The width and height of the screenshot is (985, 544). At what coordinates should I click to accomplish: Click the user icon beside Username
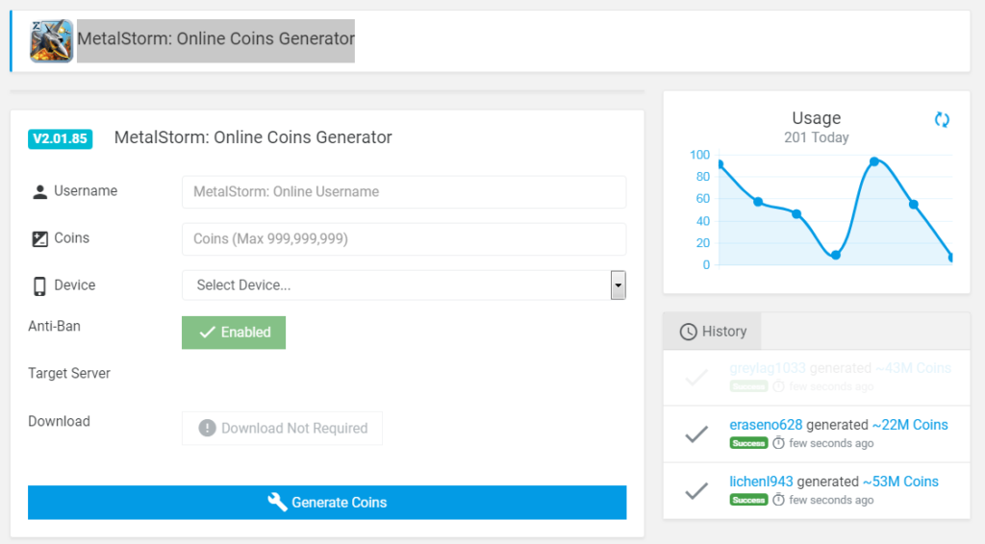pyautogui.click(x=39, y=191)
